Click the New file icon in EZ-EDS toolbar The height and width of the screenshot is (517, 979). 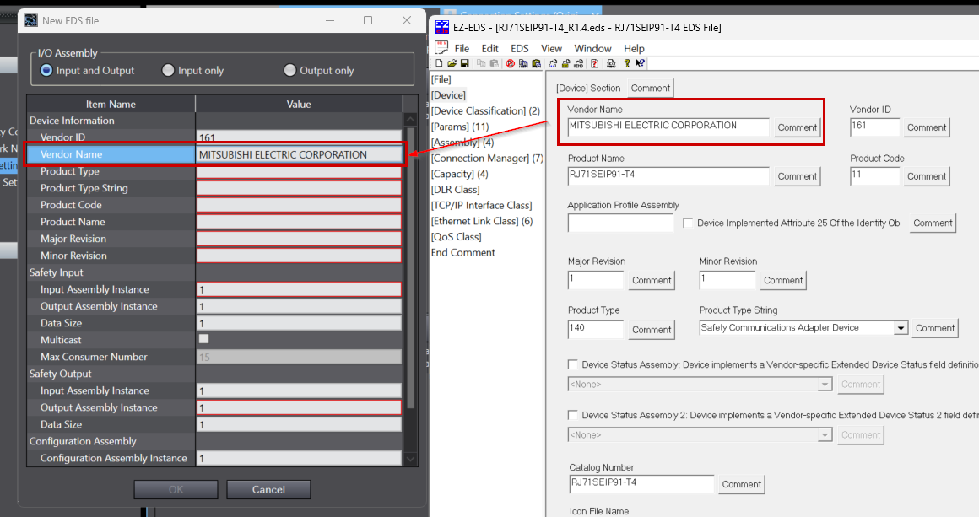[439, 63]
